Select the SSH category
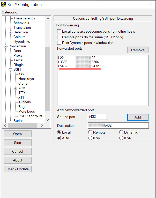 17,70
